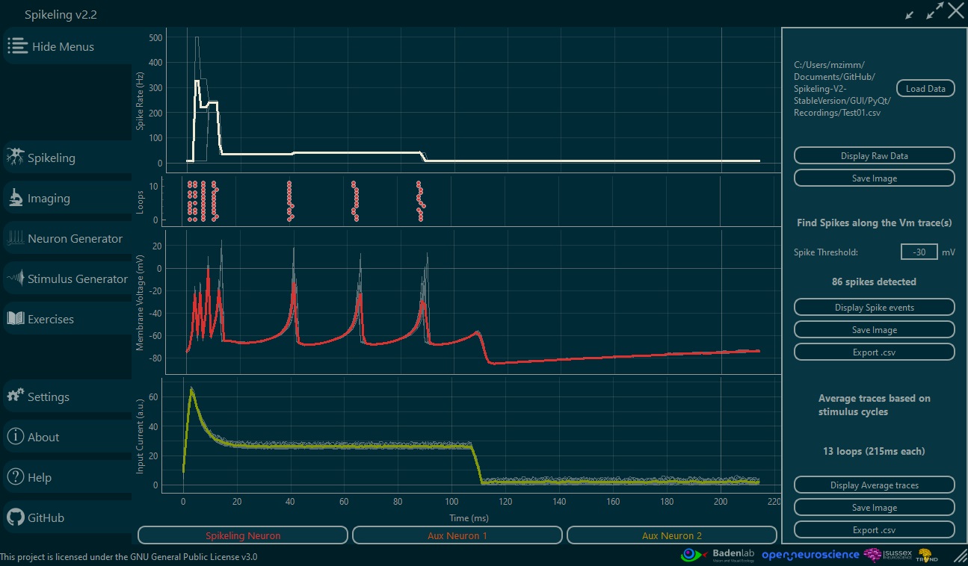Open the Exercises book icon
Screen dimensions: 968x566
pos(16,319)
